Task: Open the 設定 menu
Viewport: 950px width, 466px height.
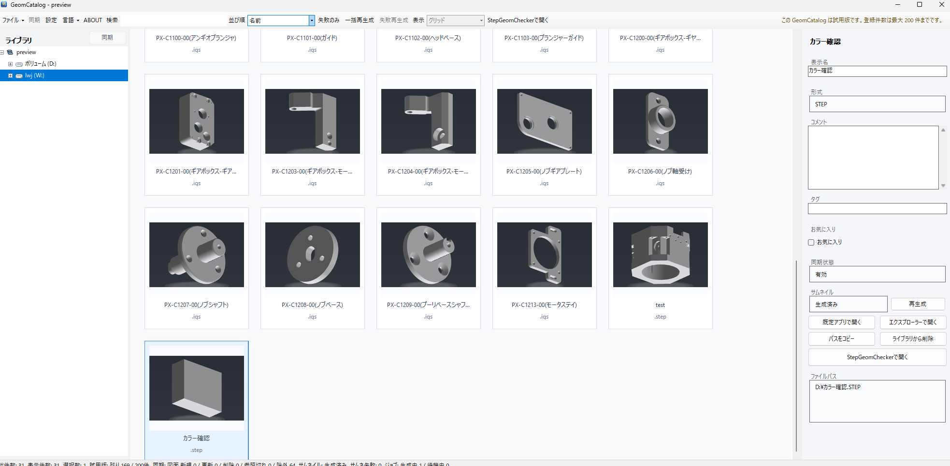Action: click(x=51, y=20)
